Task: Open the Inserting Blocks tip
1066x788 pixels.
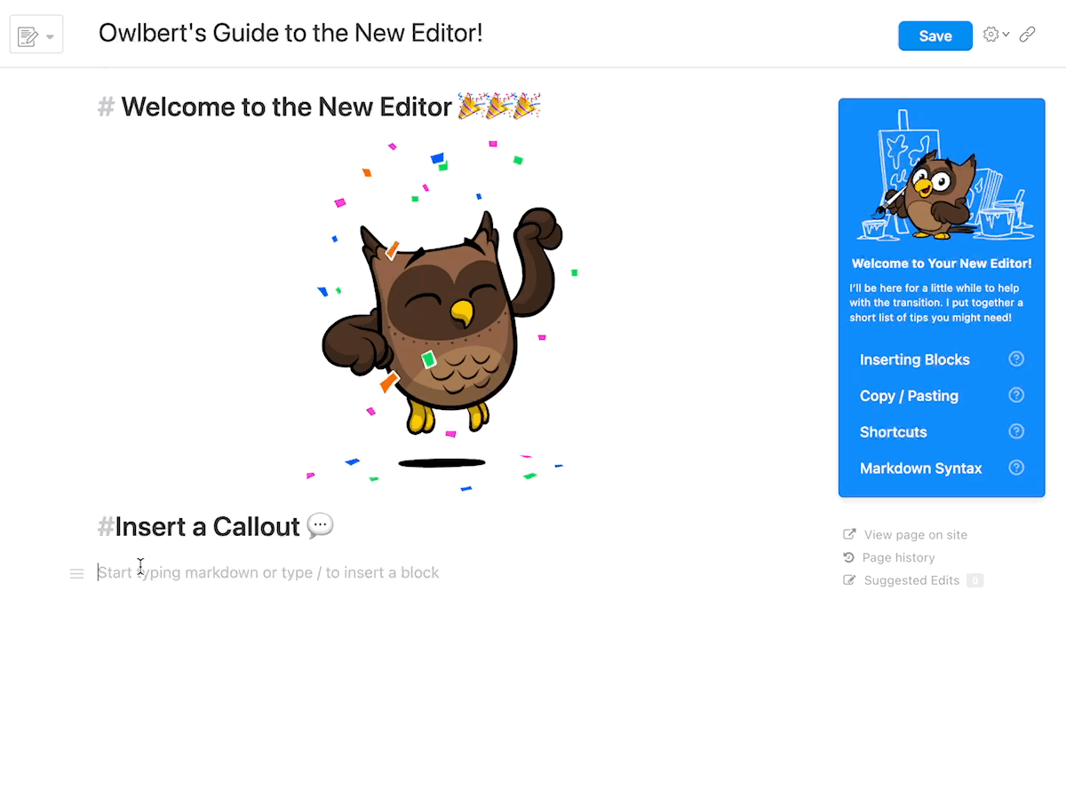Action: [915, 359]
